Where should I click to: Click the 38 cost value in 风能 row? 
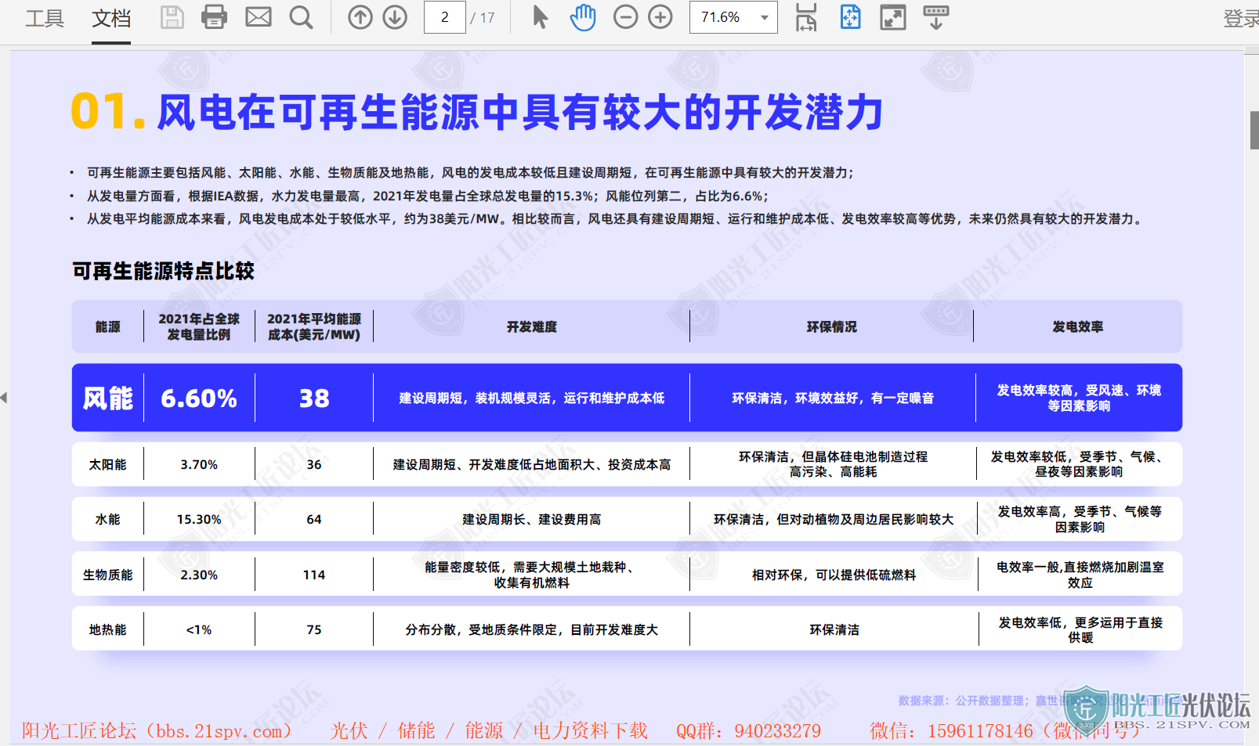(x=314, y=398)
